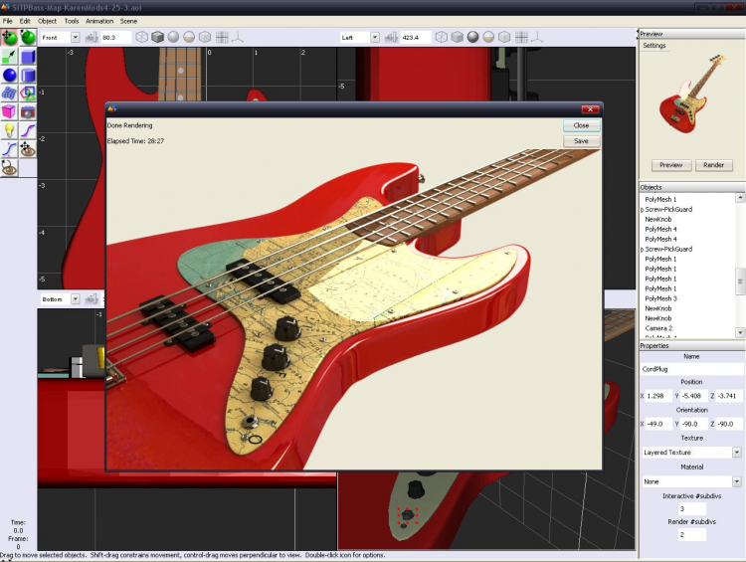Expand the first Screw-PickGuard tree item
746x562 pixels.
coord(642,210)
